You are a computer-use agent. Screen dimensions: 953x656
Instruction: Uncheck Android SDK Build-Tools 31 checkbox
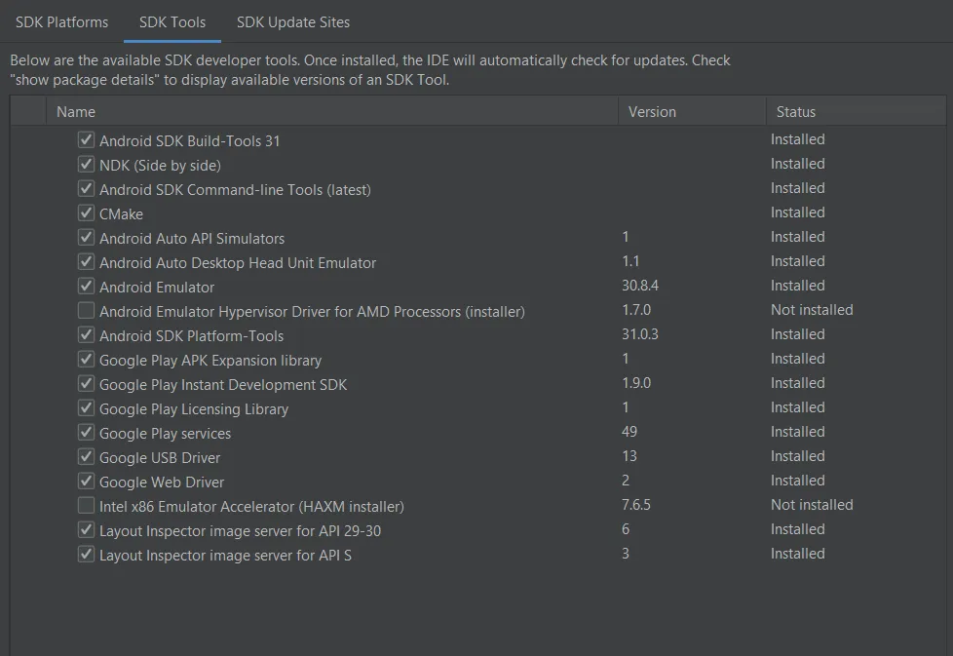pos(87,140)
